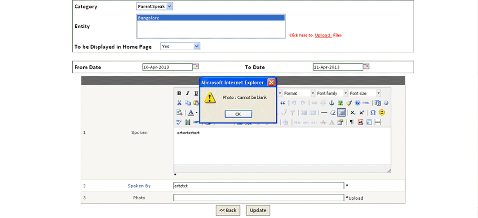Image resolution: width=478 pixels, height=218 pixels.
Task: Click the Update button
Action: click(x=258, y=210)
